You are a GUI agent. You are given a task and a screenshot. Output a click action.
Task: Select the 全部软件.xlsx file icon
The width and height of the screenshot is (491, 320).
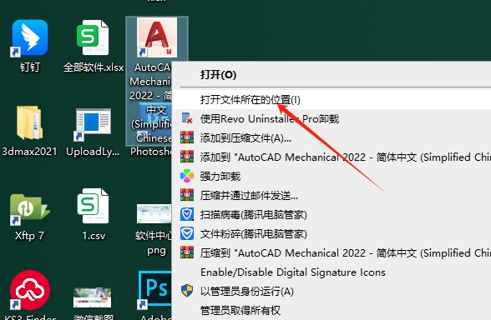(93, 38)
